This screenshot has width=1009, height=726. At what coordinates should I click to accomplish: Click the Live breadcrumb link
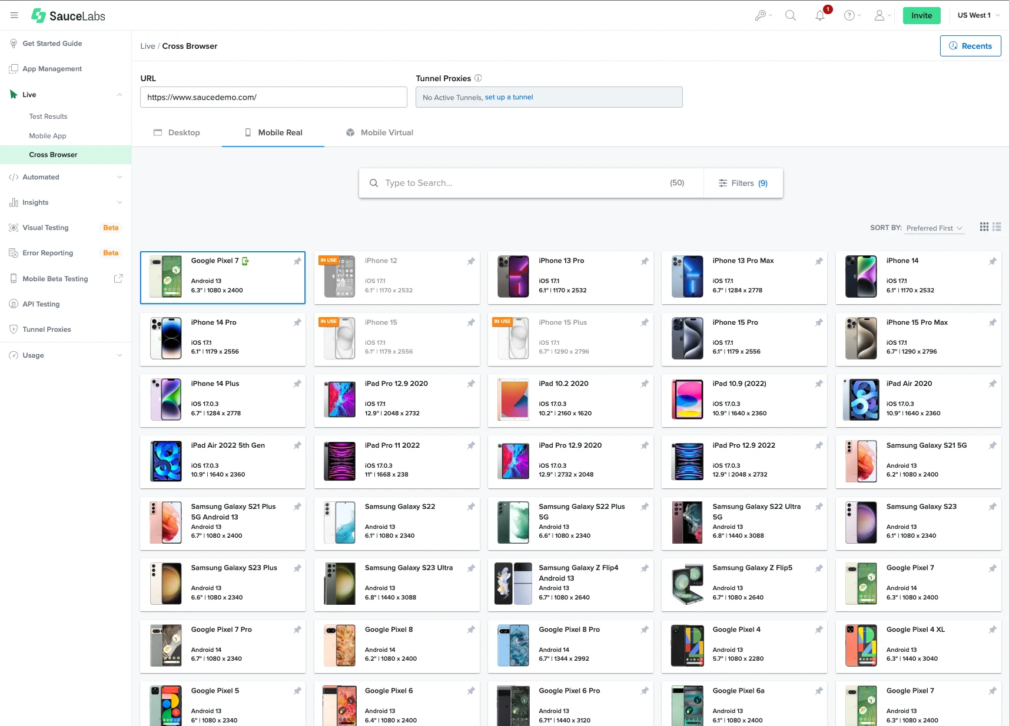tap(148, 46)
